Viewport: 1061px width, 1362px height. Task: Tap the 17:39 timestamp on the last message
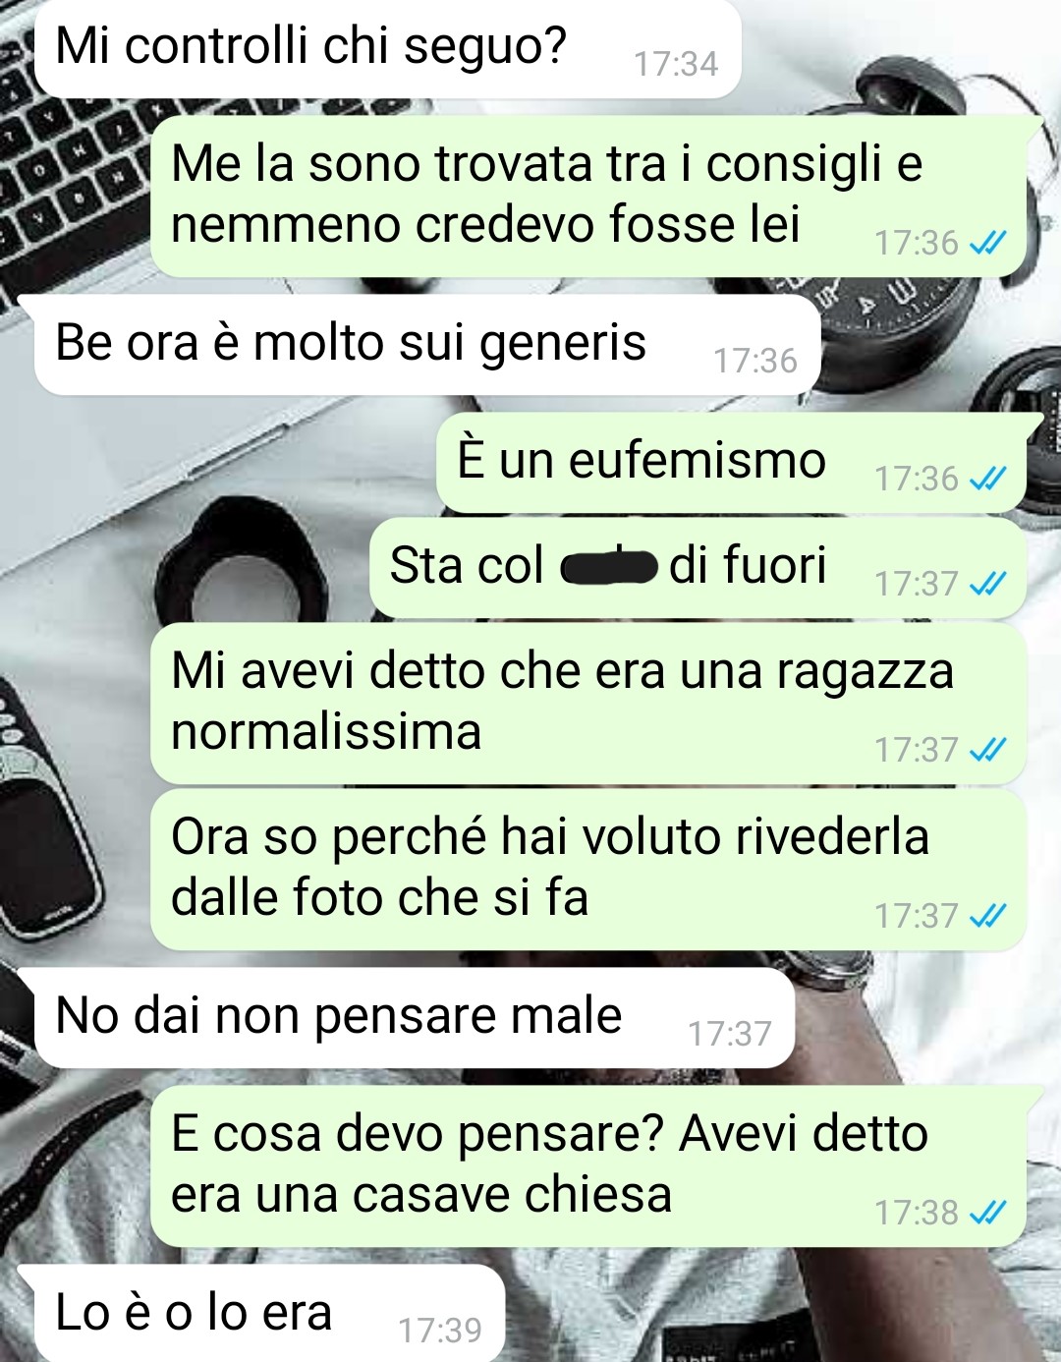point(440,1331)
